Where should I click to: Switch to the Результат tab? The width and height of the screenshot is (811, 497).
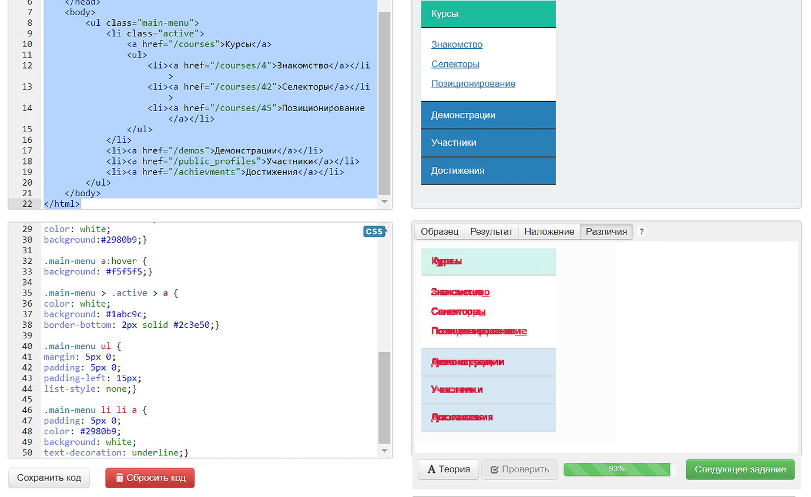[491, 231]
